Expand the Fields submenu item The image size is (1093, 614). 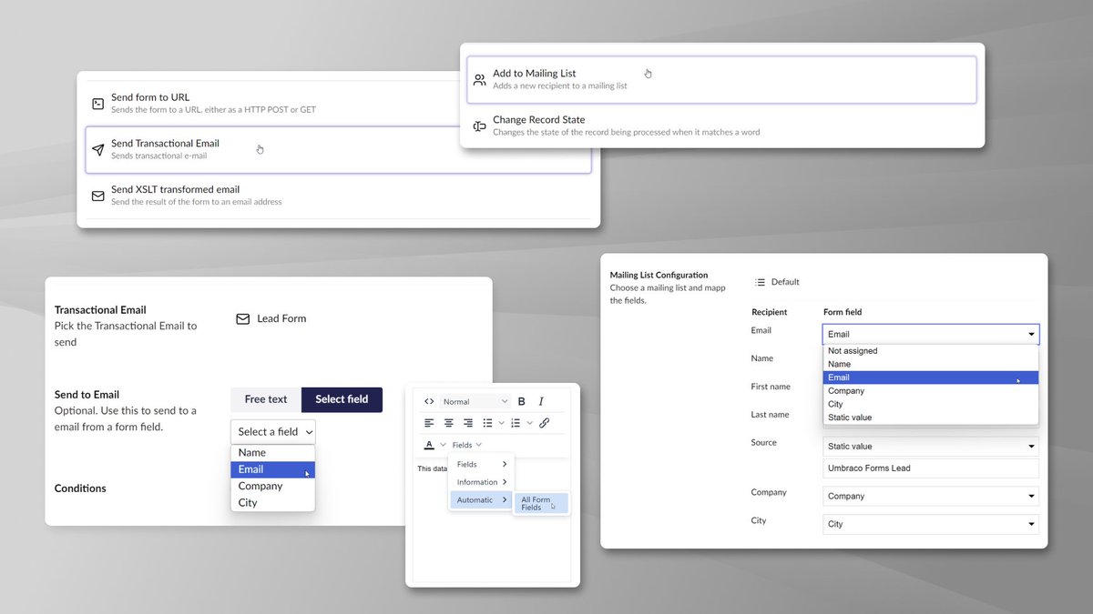click(482, 464)
